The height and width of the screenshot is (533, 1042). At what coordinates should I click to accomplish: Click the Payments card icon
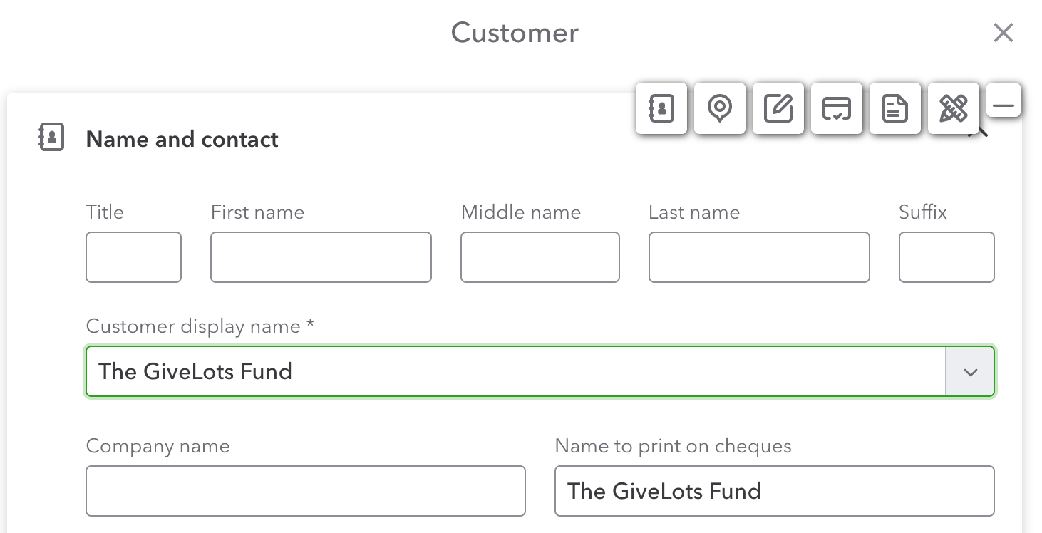tap(837, 108)
